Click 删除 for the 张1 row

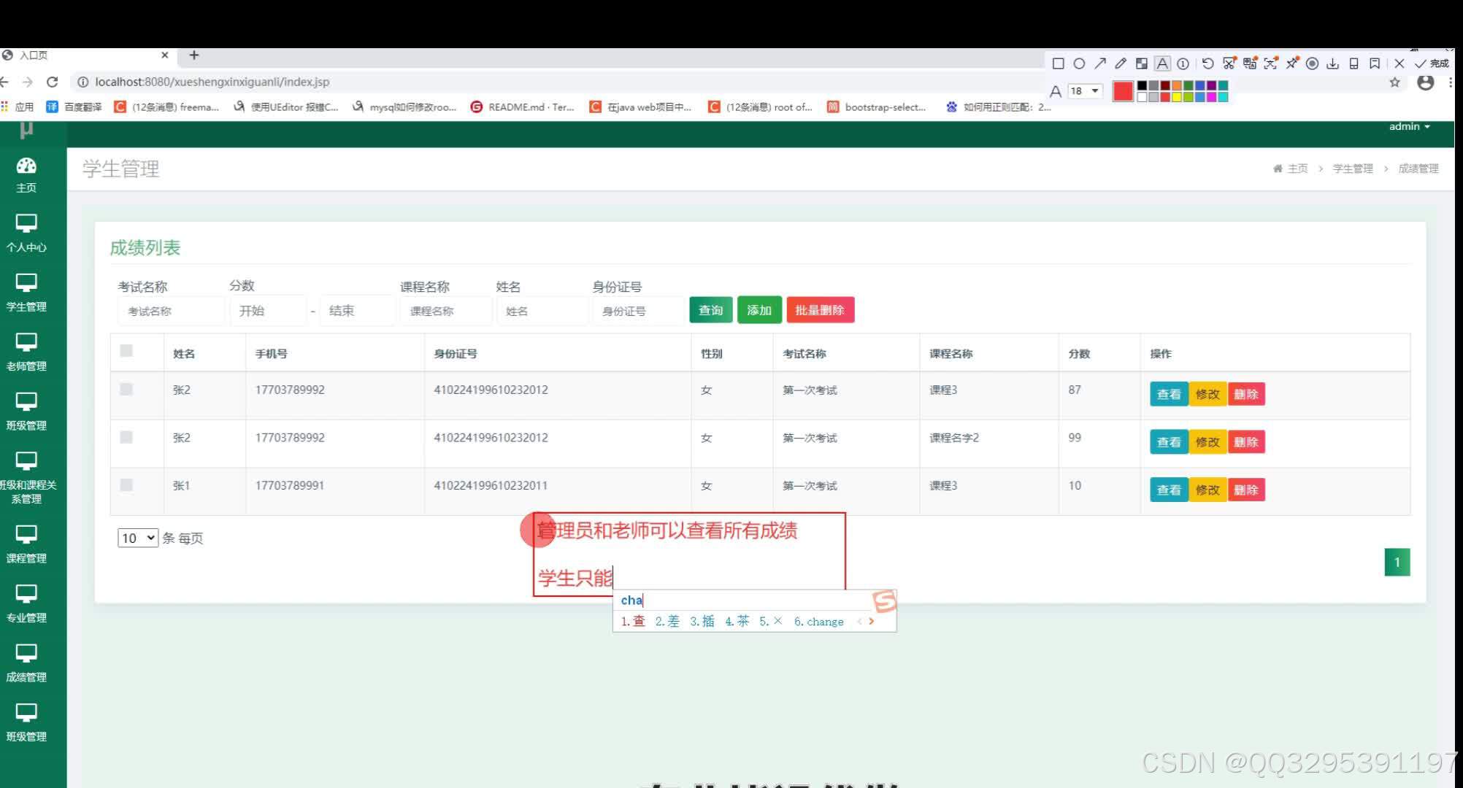(x=1246, y=490)
